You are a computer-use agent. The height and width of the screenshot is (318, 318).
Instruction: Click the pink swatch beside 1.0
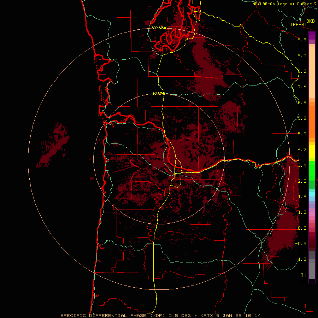[x=312, y=214]
